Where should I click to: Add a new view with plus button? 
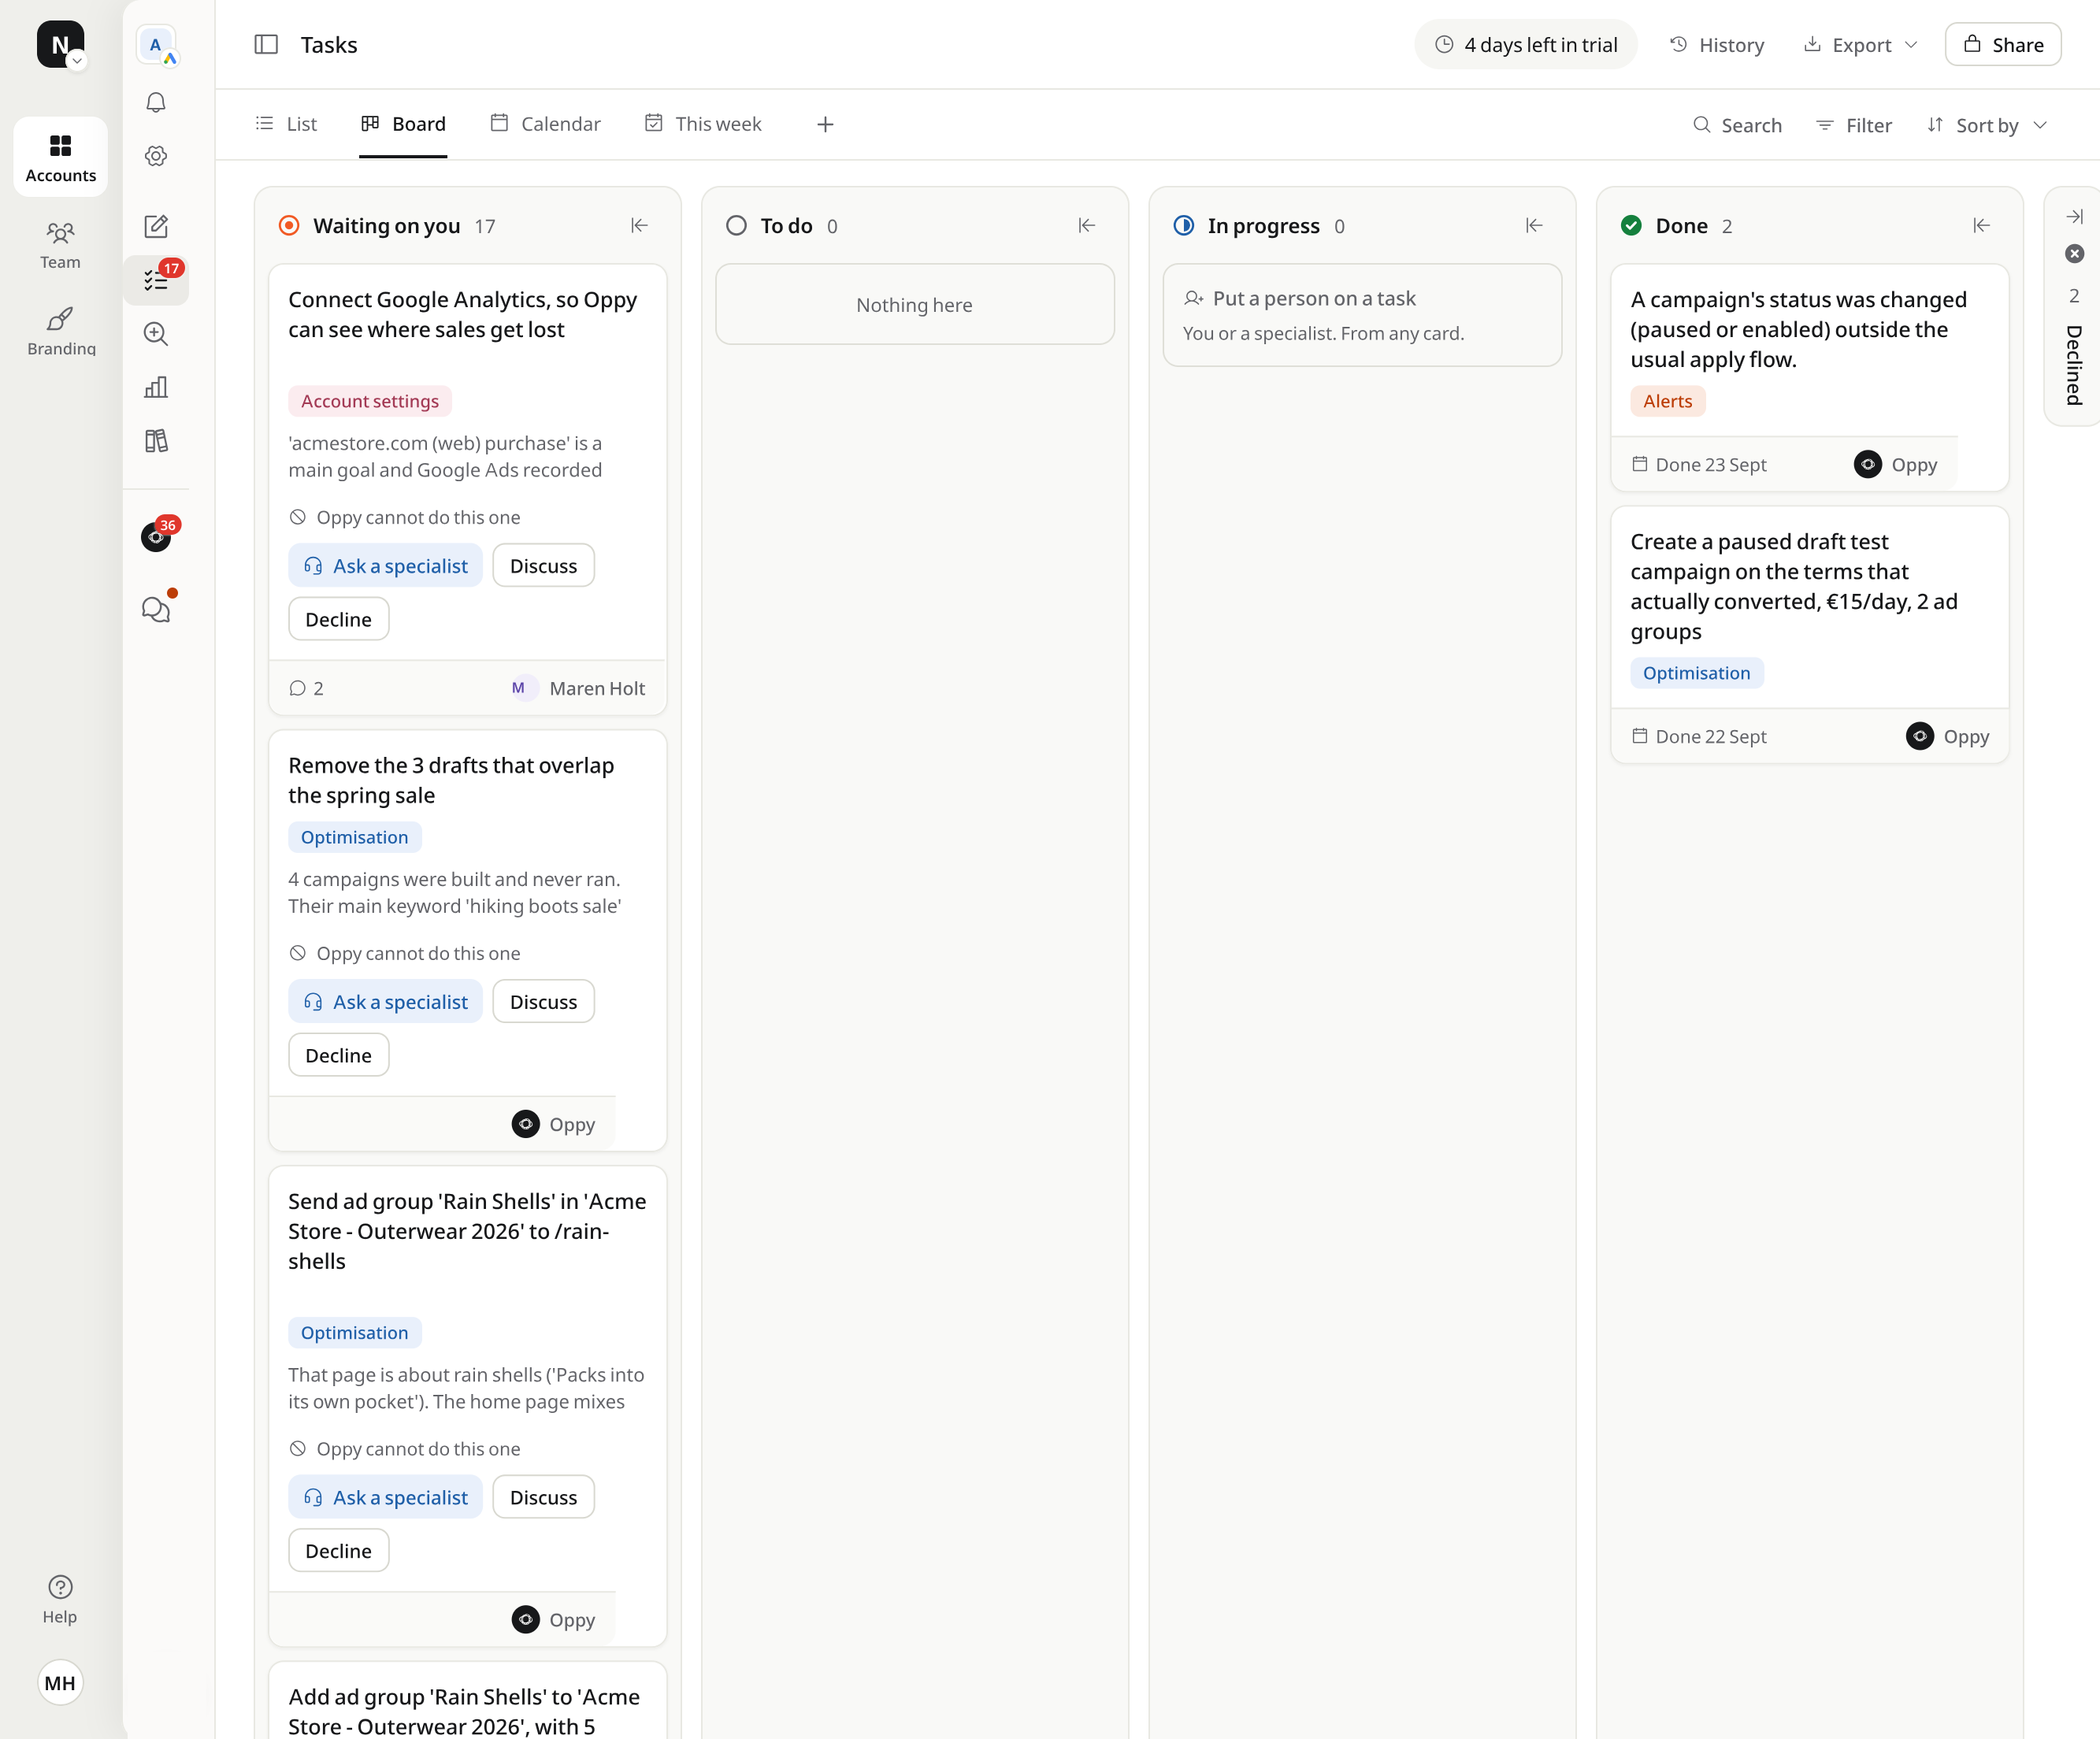point(825,124)
